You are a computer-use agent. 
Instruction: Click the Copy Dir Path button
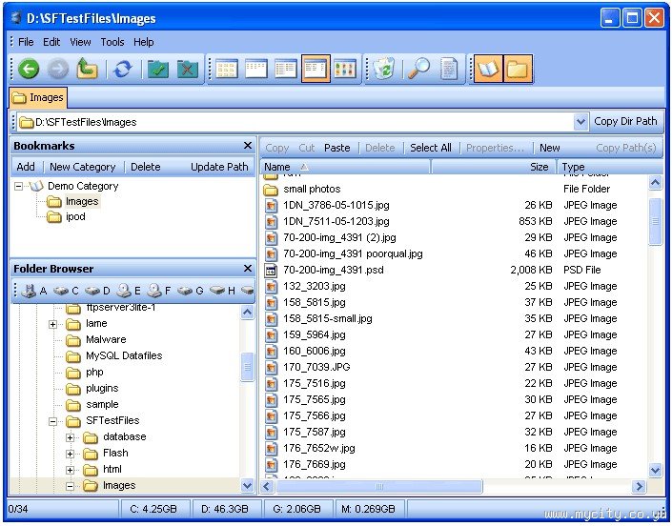click(625, 122)
